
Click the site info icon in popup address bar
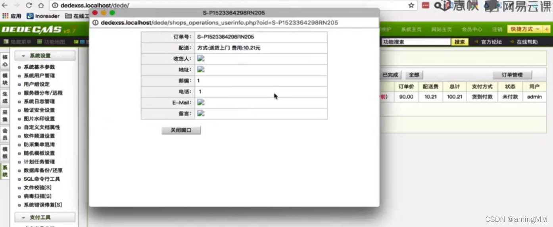[96, 23]
